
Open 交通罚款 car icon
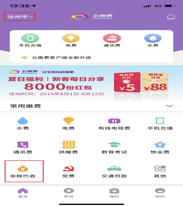[114, 172]
